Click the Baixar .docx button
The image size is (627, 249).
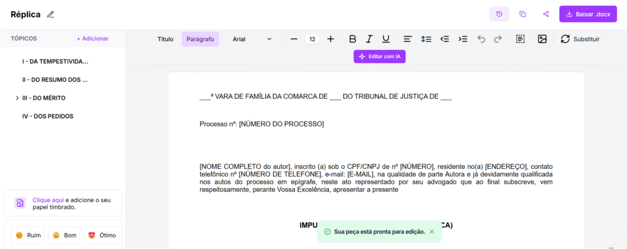pos(588,14)
